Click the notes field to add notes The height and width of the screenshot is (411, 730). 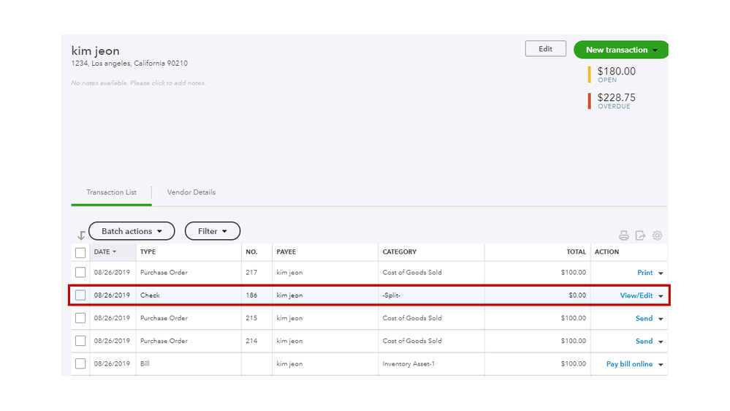click(x=139, y=83)
